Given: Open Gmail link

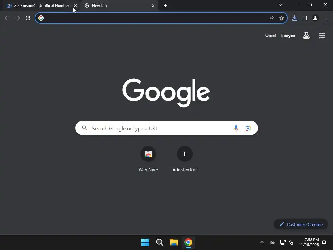Looking at the screenshot, I should click(271, 35).
